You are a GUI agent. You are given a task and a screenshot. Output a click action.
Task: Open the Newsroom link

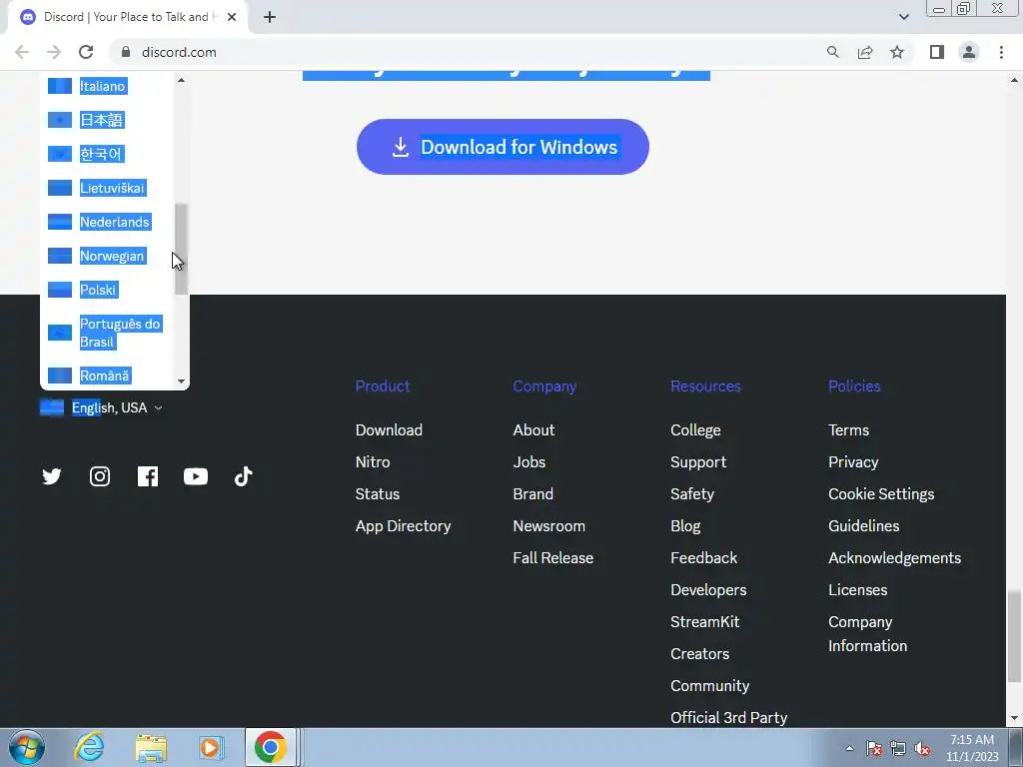(x=548, y=526)
